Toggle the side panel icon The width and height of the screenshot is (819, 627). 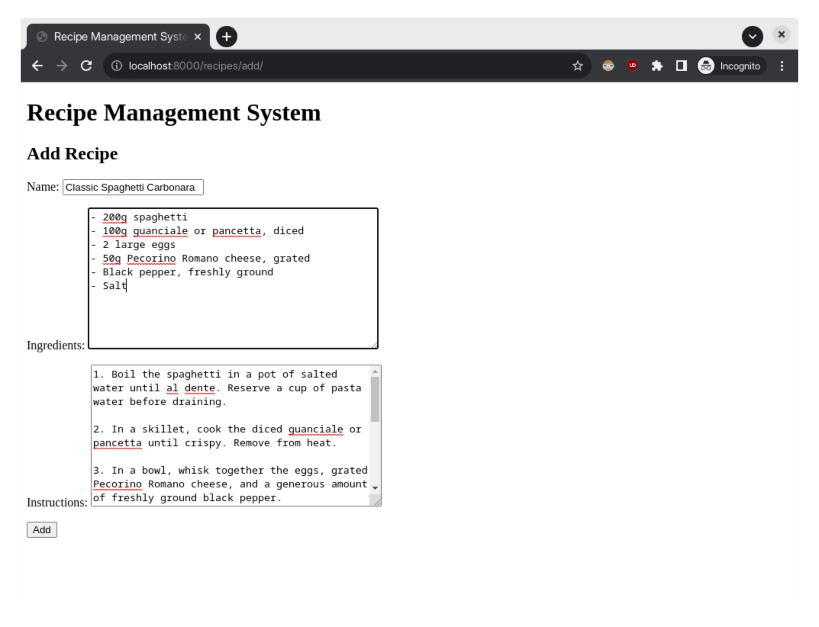pos(681,66)
